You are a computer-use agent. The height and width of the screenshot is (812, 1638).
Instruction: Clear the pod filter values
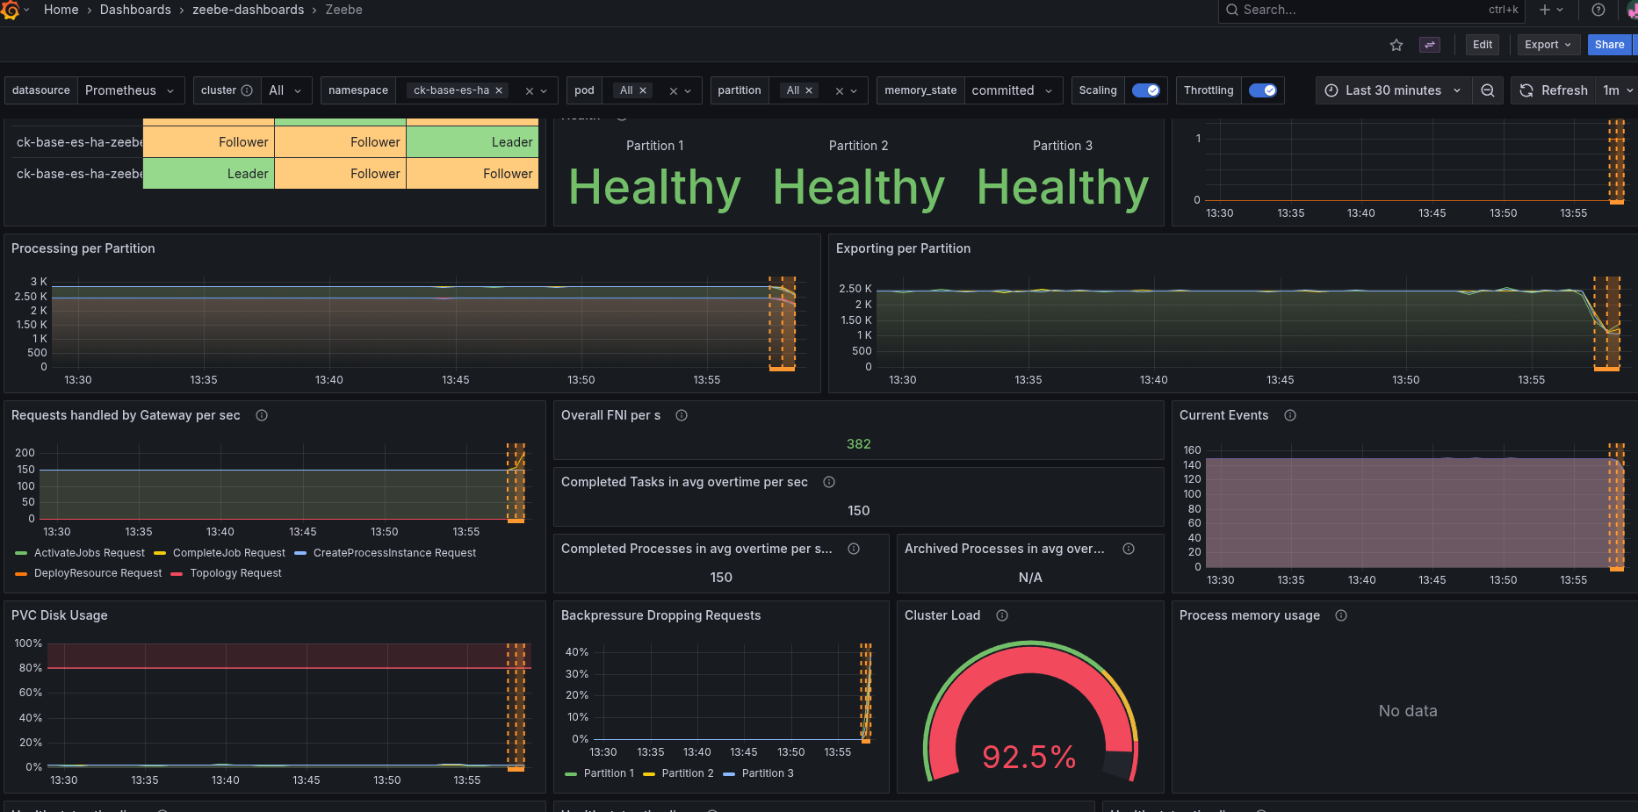pos(674,90)
